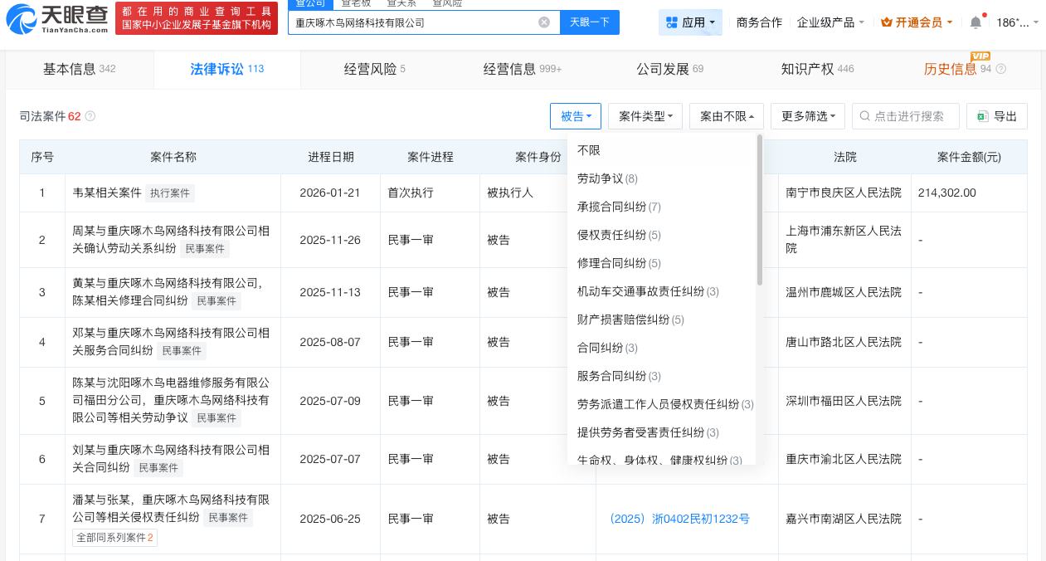Clear the company search using the X icon

coord(544,22)
